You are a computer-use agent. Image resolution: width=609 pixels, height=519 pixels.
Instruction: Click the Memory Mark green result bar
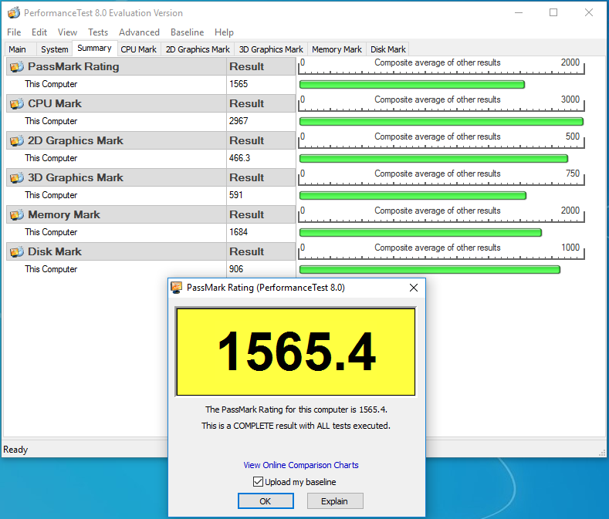click(x=421, y=233)
